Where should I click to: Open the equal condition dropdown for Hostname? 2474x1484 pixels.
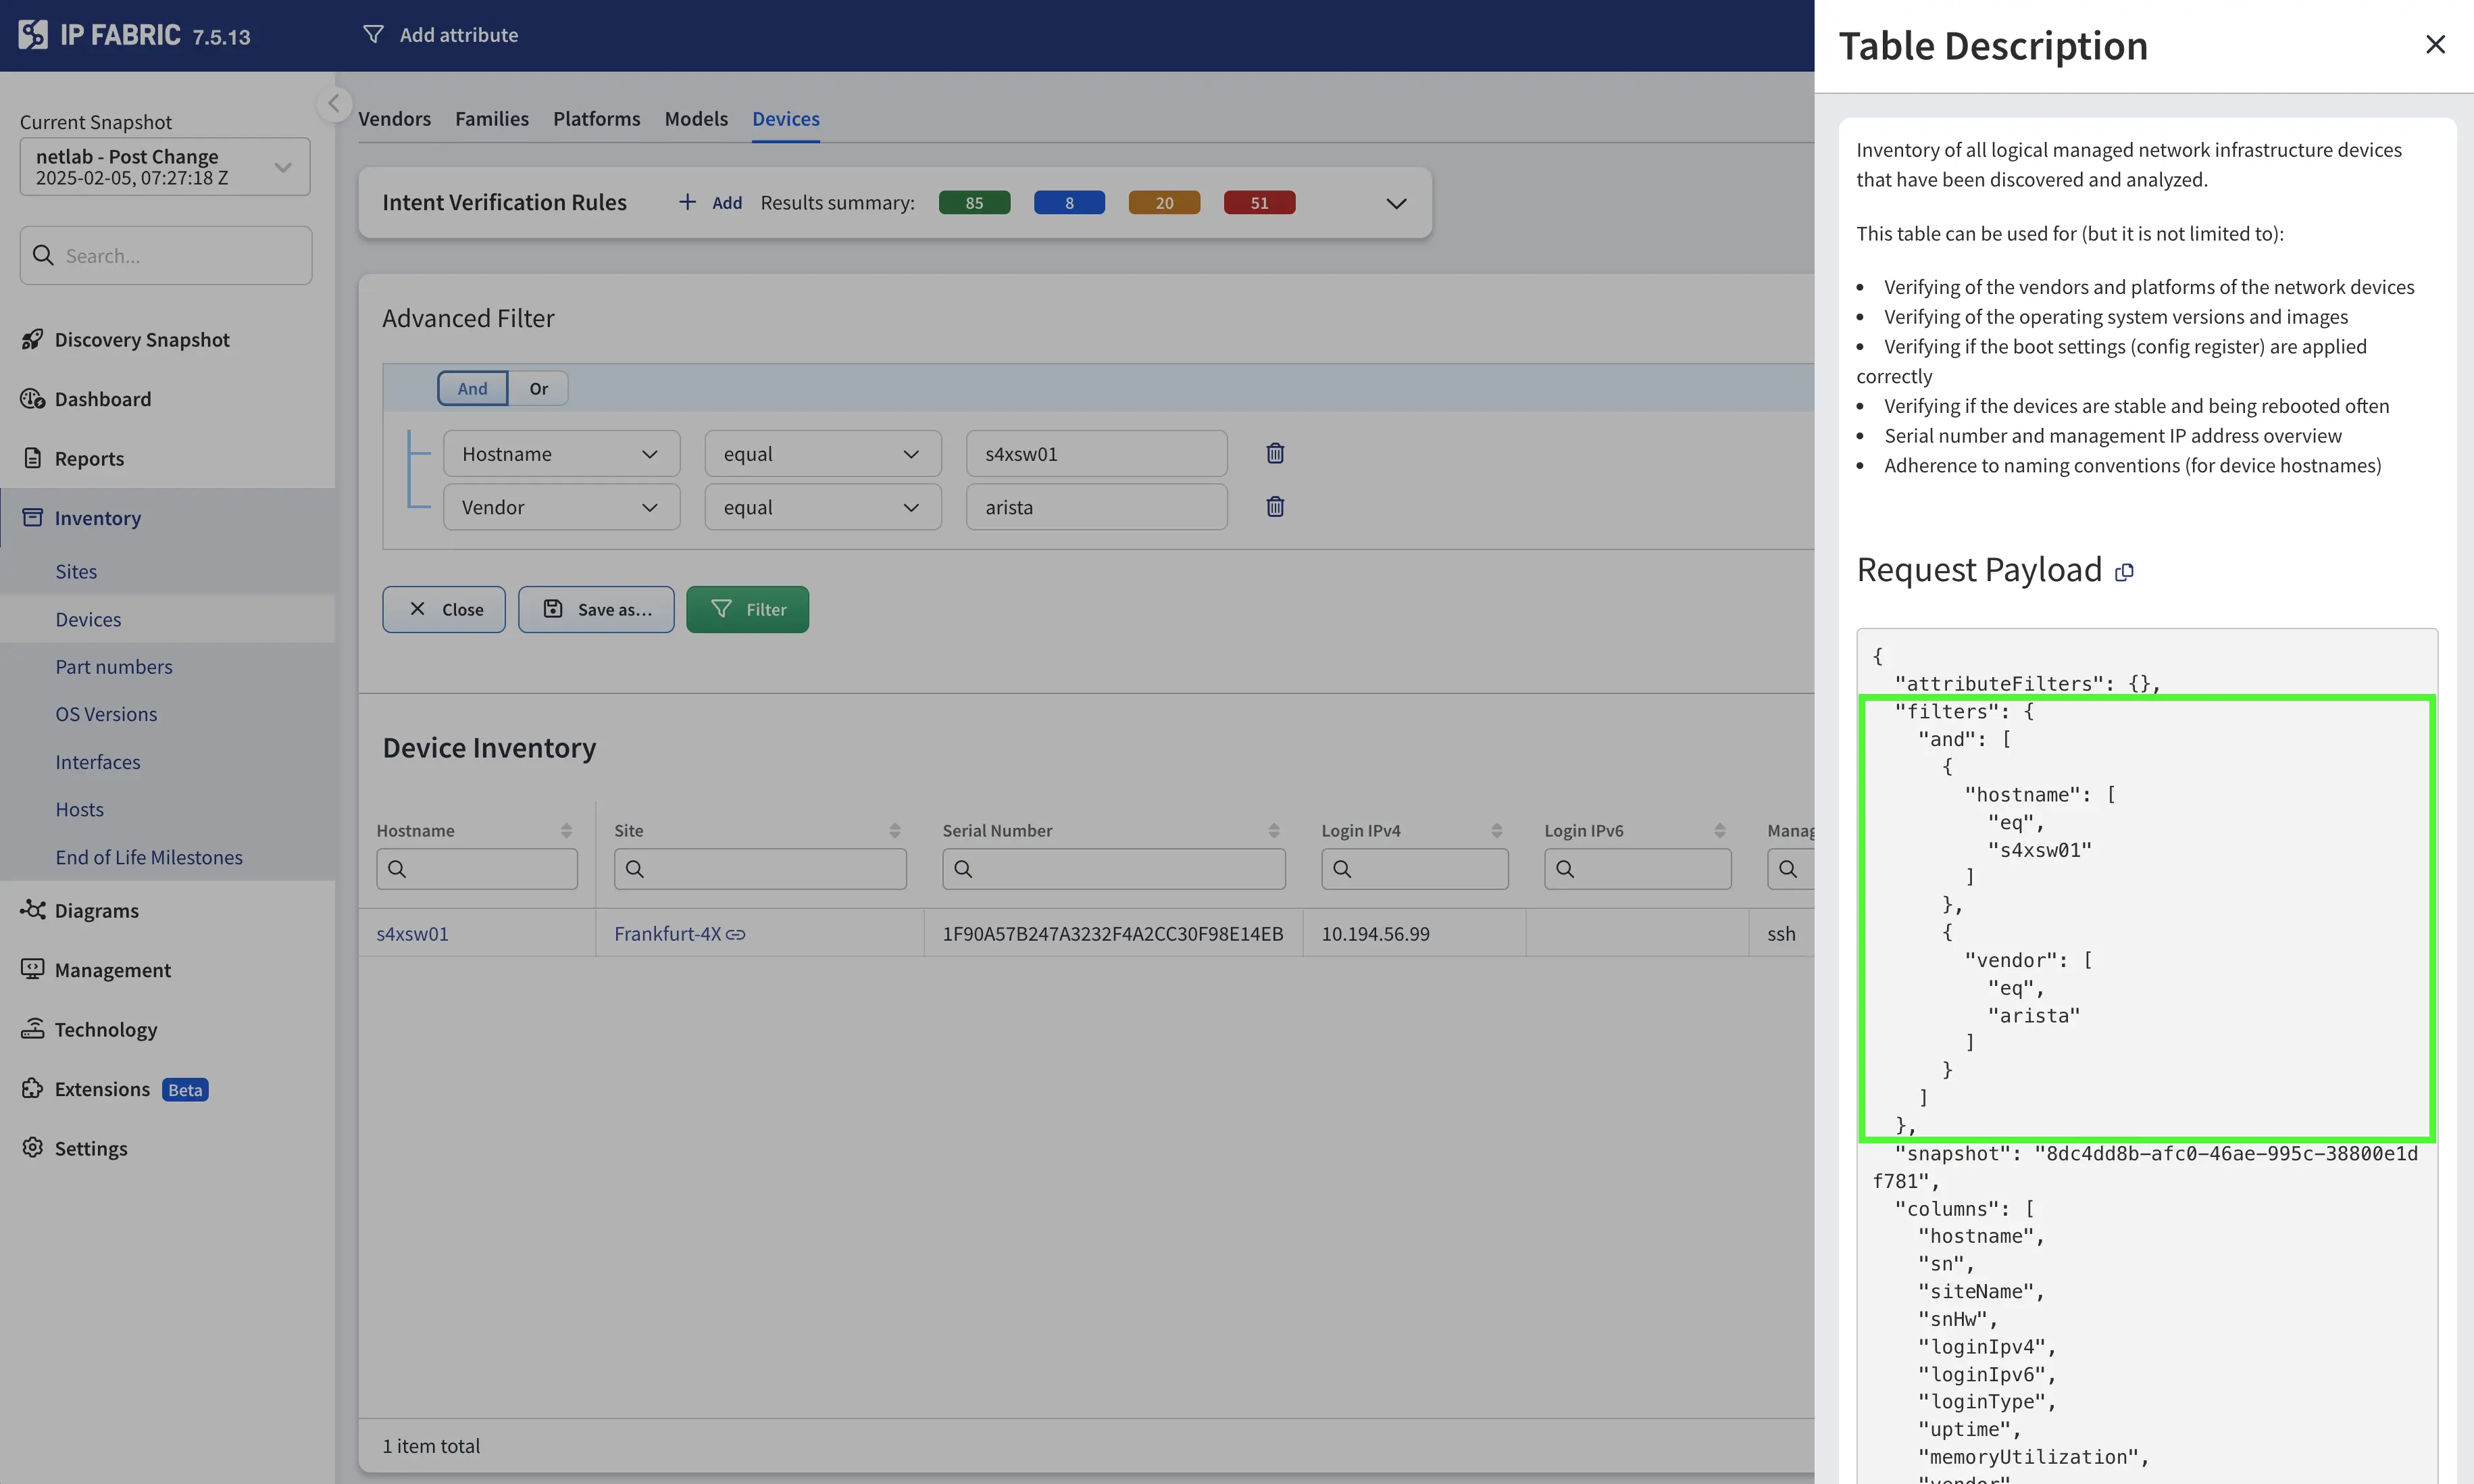pyautogui.click(x=822, y=453)
